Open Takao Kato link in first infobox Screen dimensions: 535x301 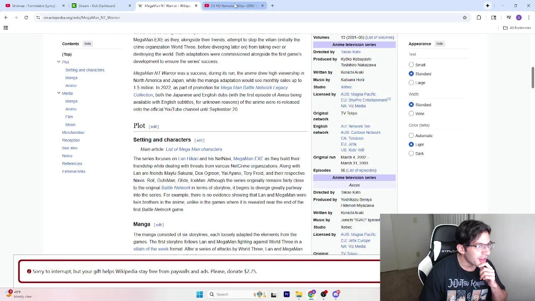351,52
